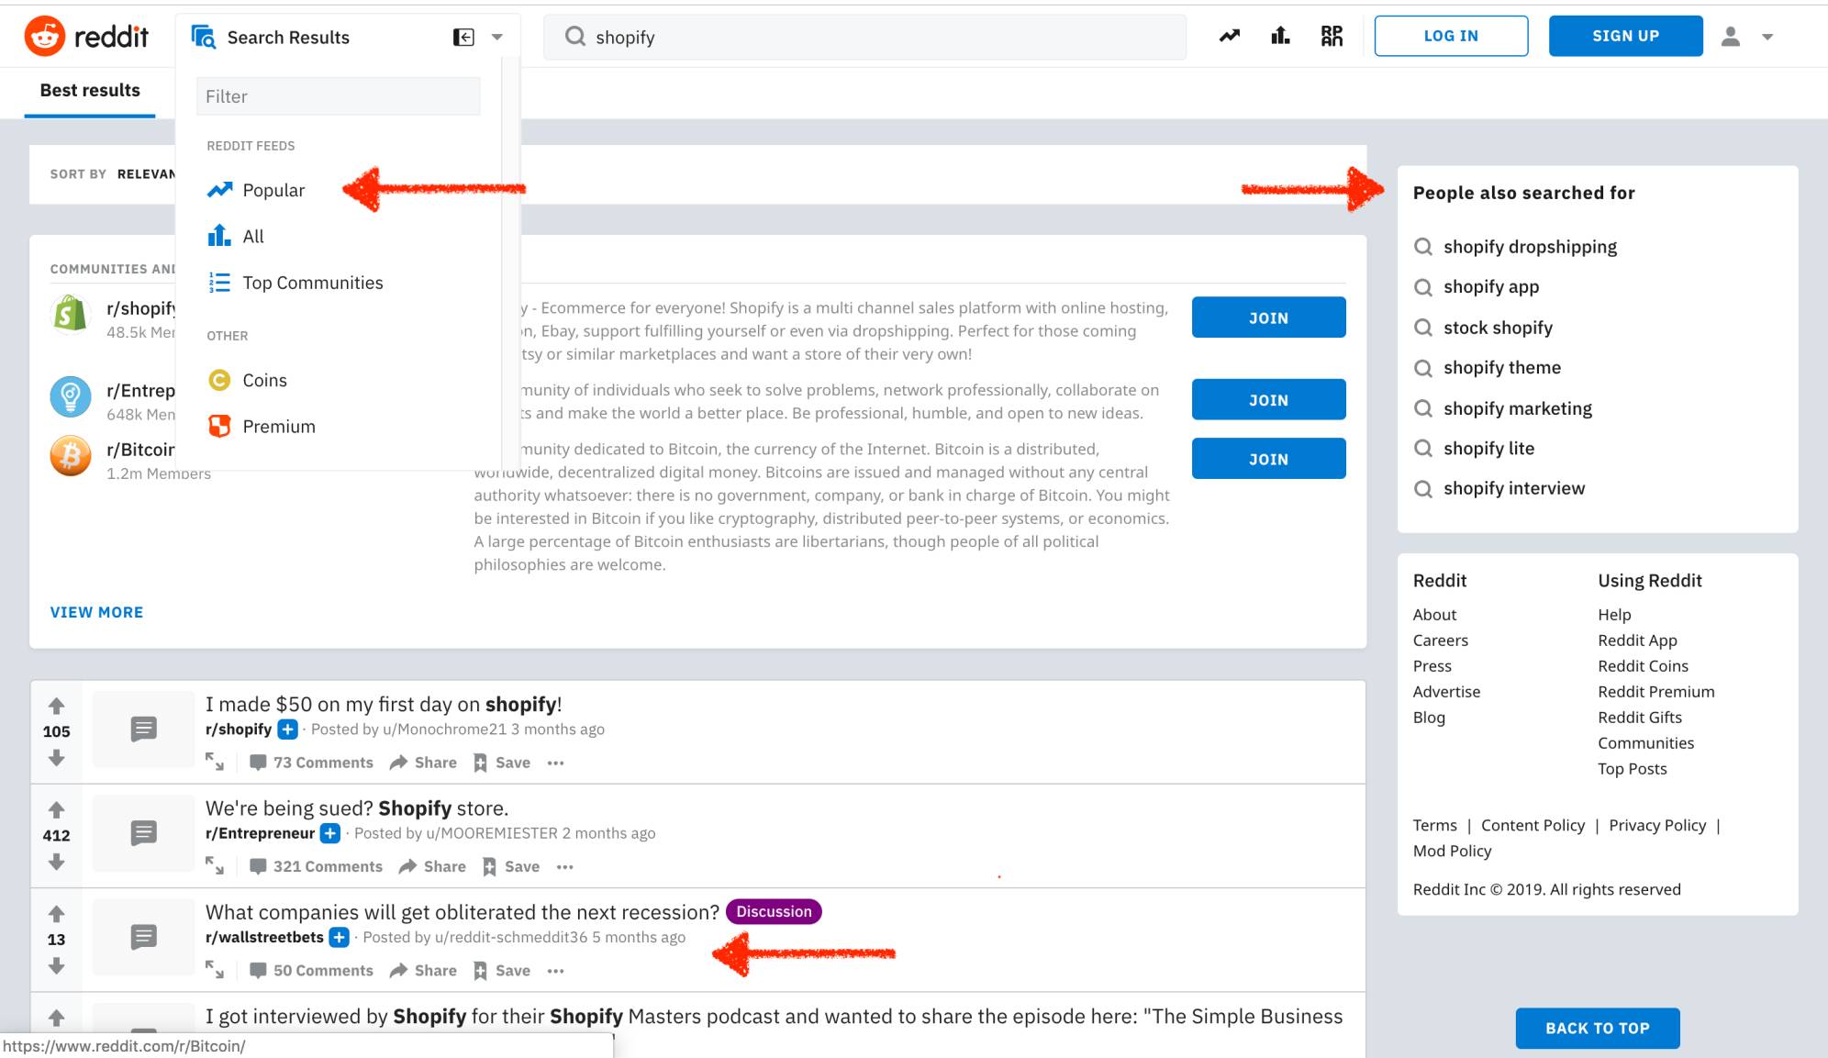Open more options on the '$50' post
Viewport: 1828px width, 1058px height.
pyautogui.click(x=555, y=763)
